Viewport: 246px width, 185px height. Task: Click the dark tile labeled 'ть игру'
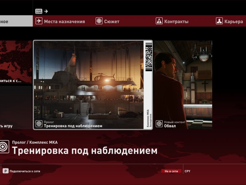point(16,107)
